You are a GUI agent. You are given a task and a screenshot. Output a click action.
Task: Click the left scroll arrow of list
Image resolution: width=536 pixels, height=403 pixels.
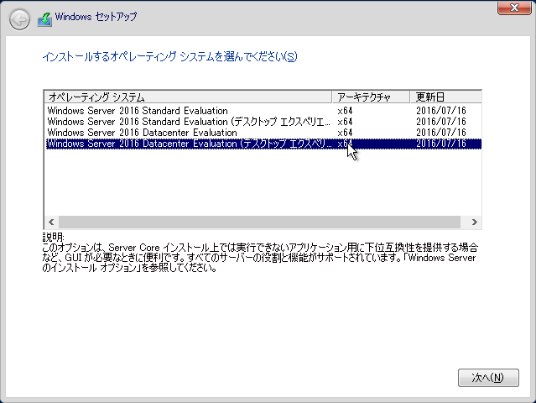[x=52, y=222]
